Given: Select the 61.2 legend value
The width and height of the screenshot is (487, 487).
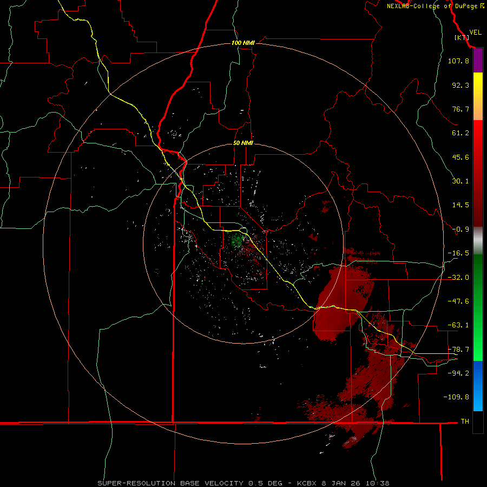Looking at the screenshot, I should click(x=460, y=133).
